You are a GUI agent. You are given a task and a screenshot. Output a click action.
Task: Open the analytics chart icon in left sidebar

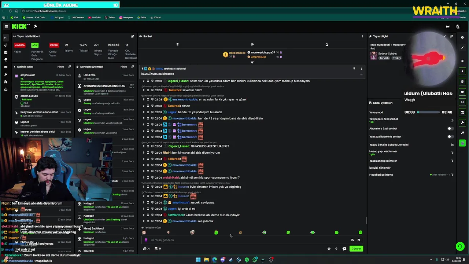(x=5, y=52)
